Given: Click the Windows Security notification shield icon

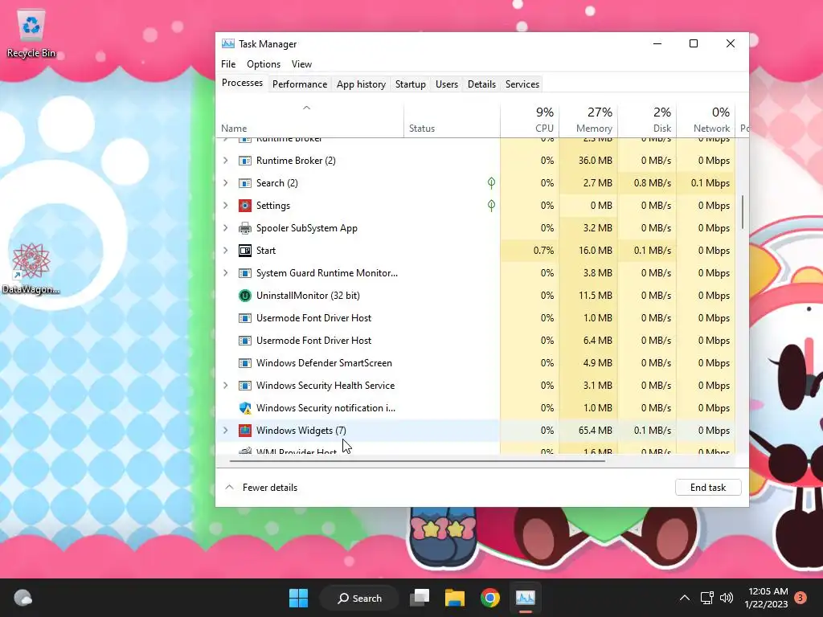Looking at the screenshot, I should (x=244, y=408).
